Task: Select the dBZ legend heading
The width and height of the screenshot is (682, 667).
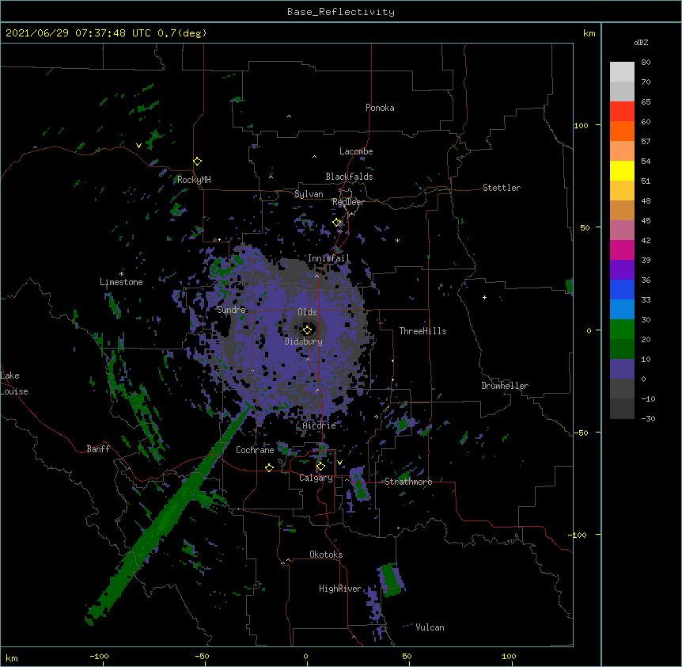Action: point(641,43)
